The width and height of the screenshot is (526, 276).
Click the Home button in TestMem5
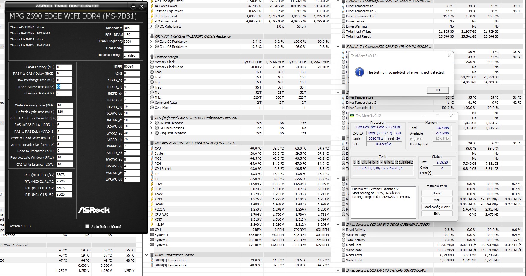click(x=437, y=193)
